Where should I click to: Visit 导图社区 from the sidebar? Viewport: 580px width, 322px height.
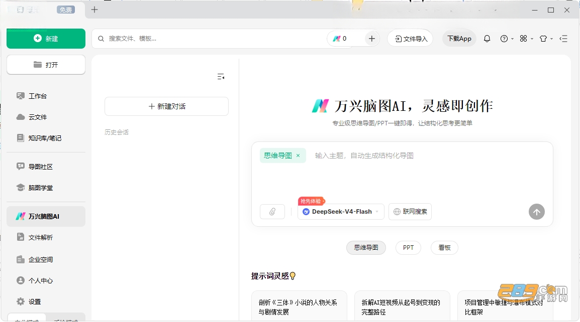click(x=46, y=167)
